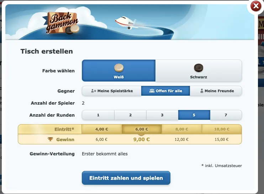The height and width of the screenshot is (194, 264).
Task: Click 'Erster bekommt alles' text
Action: [x=105, y=154]
